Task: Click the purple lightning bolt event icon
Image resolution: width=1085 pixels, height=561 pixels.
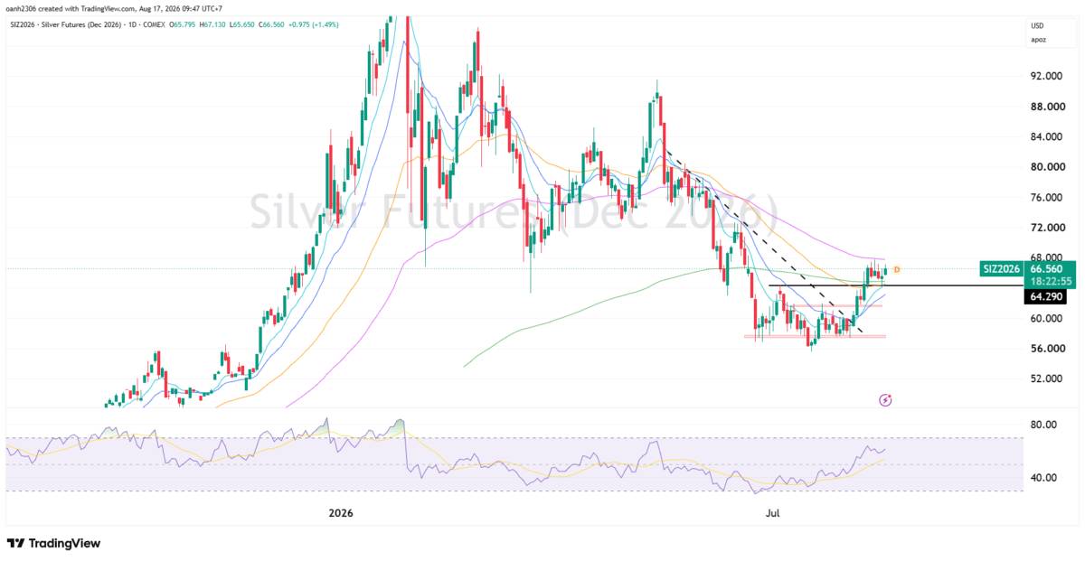Action: [885, 399]
